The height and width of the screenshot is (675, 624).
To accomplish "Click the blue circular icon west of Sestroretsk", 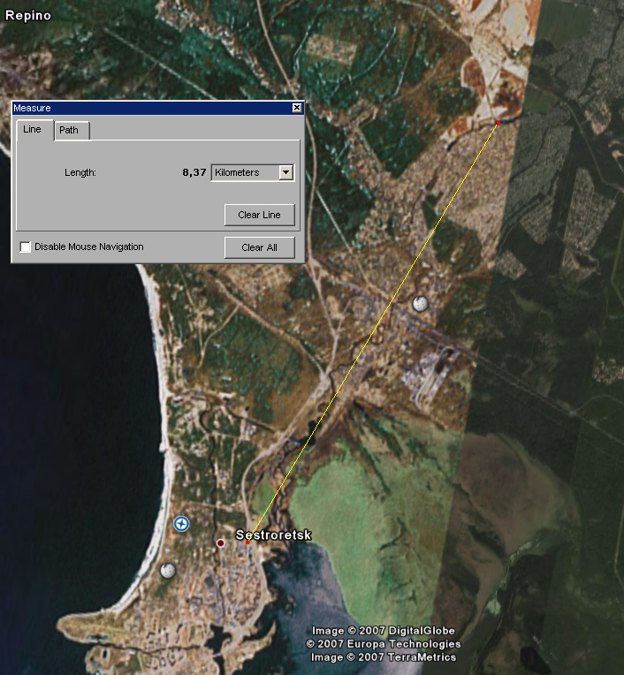I will [182, 524].
